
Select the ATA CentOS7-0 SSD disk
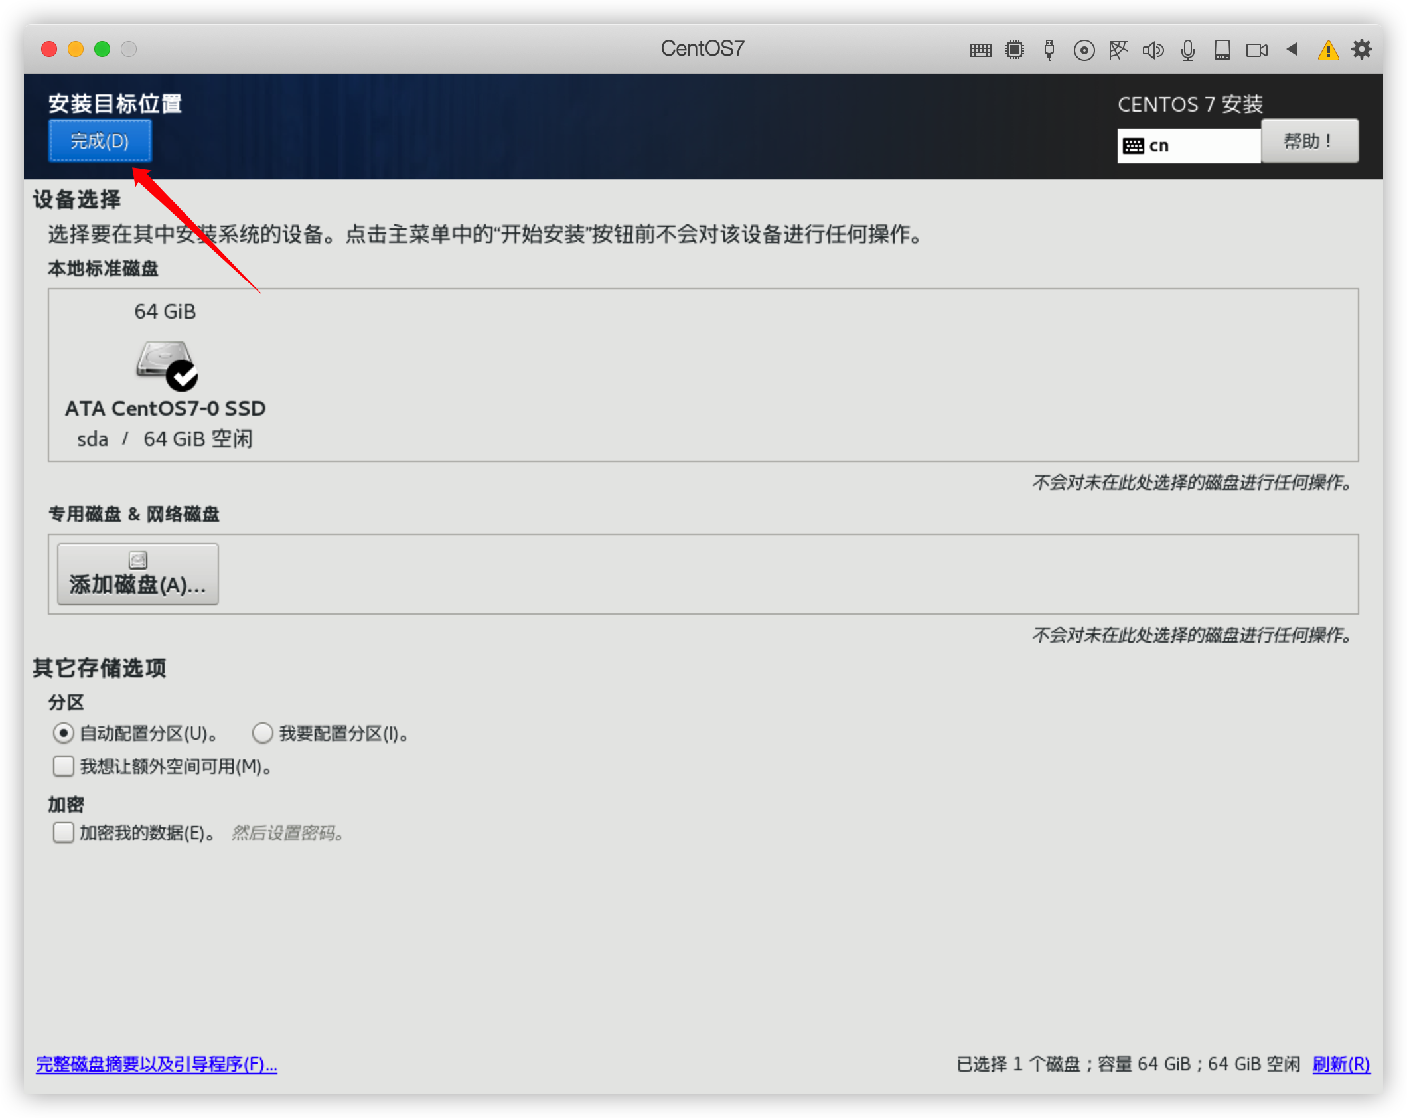pos(165,375)
